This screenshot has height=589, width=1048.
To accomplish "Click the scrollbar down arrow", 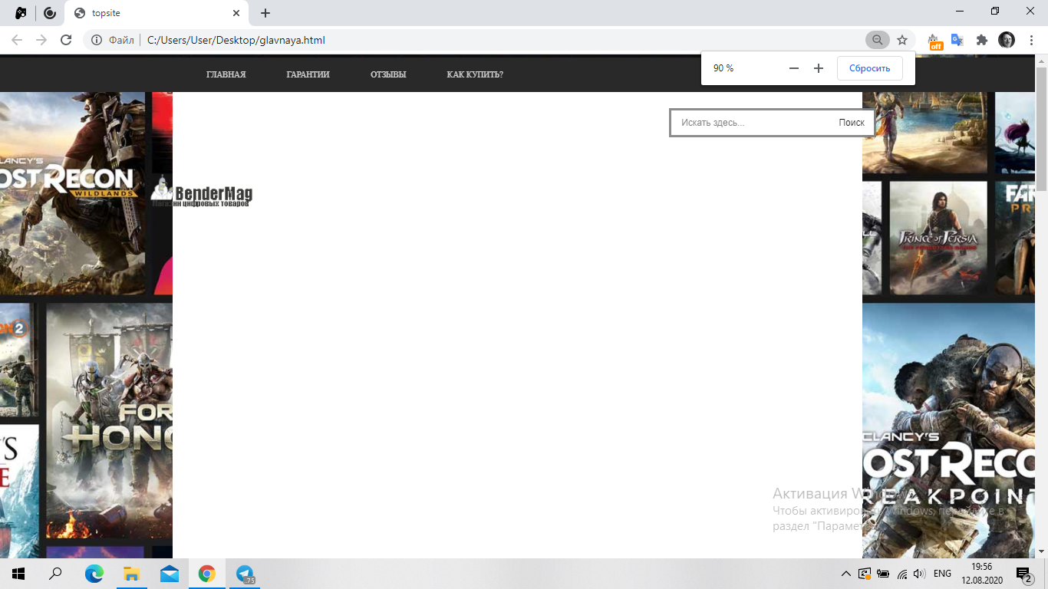I will tap(1041, 552).
